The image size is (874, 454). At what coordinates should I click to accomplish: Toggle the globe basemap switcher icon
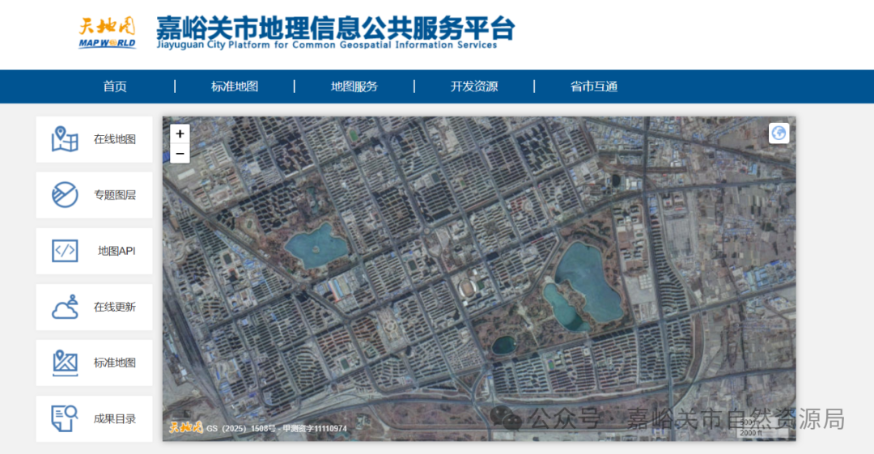pyautogui.click(x=779, y=134)
